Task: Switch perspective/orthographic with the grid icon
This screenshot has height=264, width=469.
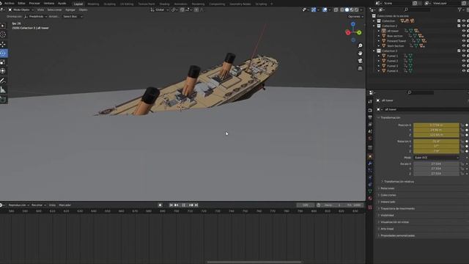Action: click(x=360, y=68)
